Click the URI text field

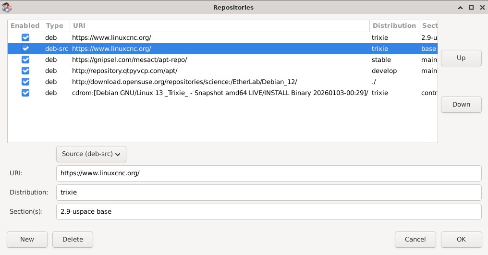click(x=268, y=173)
